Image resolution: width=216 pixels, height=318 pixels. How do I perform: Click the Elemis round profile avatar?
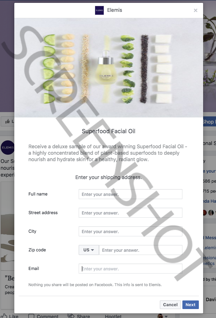coord(8,148)
